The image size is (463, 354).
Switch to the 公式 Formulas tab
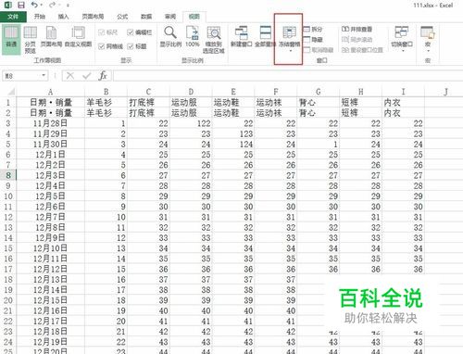point(122,17)
